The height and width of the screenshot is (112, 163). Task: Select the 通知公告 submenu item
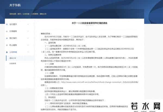[13, 58]
